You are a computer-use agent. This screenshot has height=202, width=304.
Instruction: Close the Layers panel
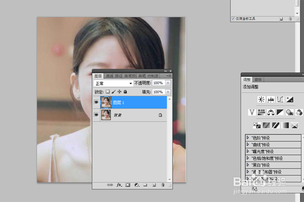point(170,71)
